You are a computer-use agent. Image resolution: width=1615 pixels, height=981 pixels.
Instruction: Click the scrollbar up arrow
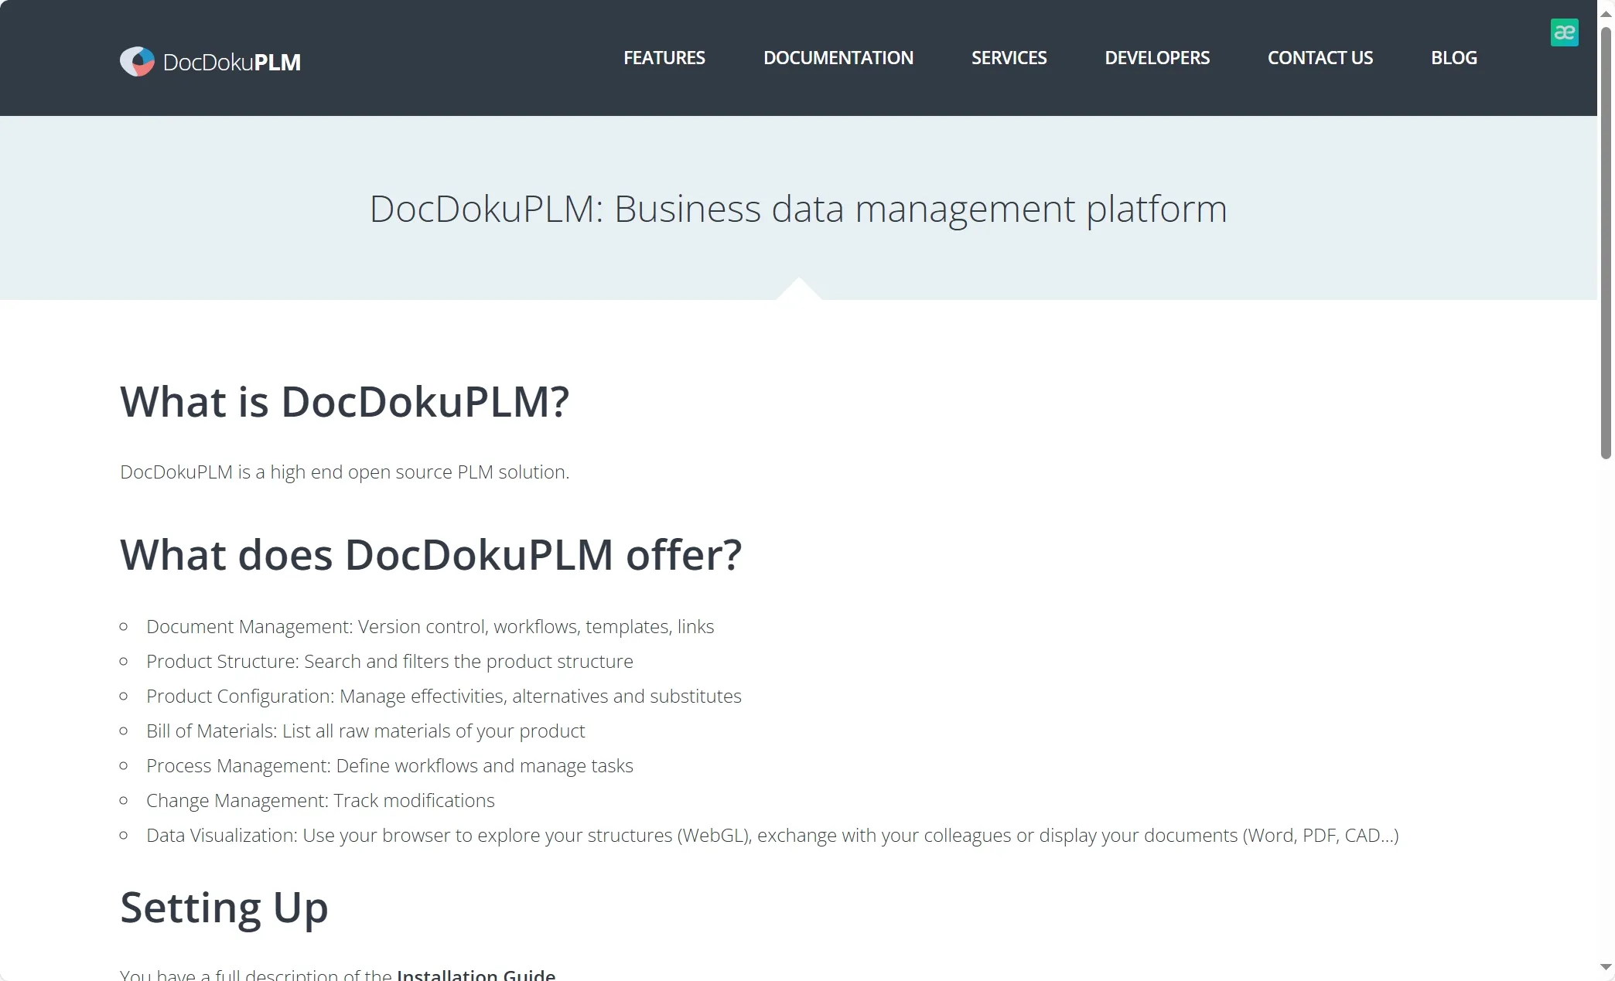point(1606,14)
